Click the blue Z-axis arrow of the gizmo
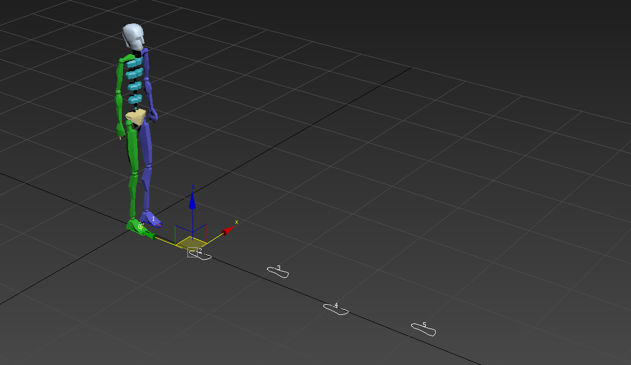 (192, 200)
